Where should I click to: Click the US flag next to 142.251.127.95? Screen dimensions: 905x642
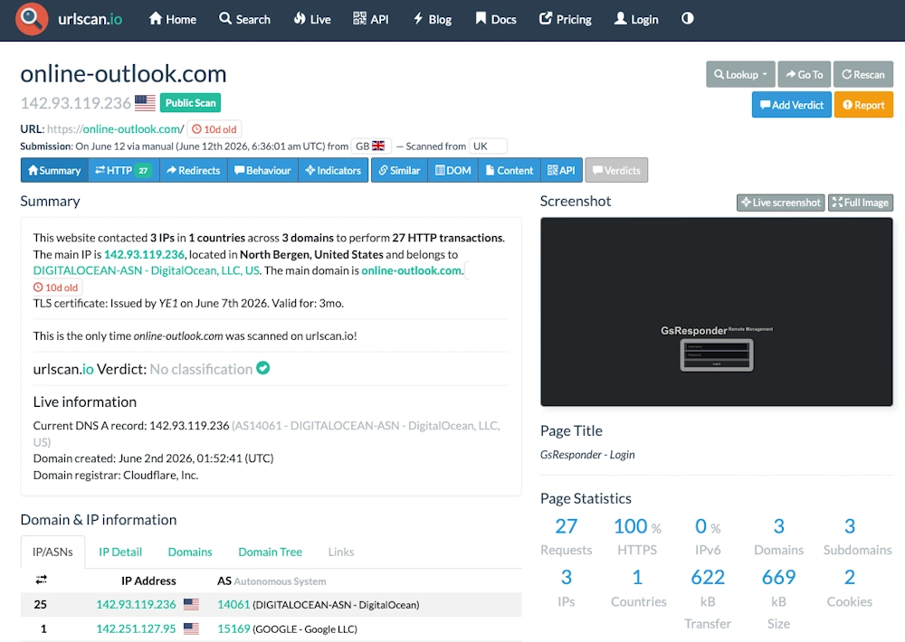point(191,628)
